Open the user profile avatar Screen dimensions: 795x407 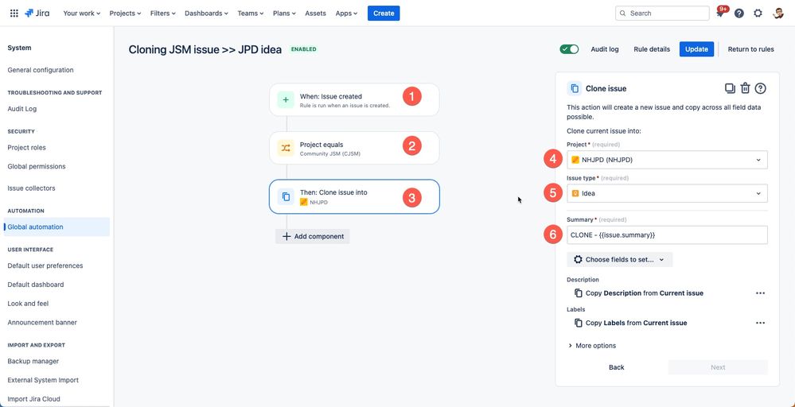pyautogui.click(x=778, y=14)
